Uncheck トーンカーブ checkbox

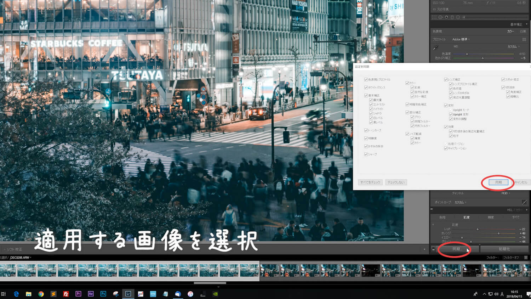[366, 130]
